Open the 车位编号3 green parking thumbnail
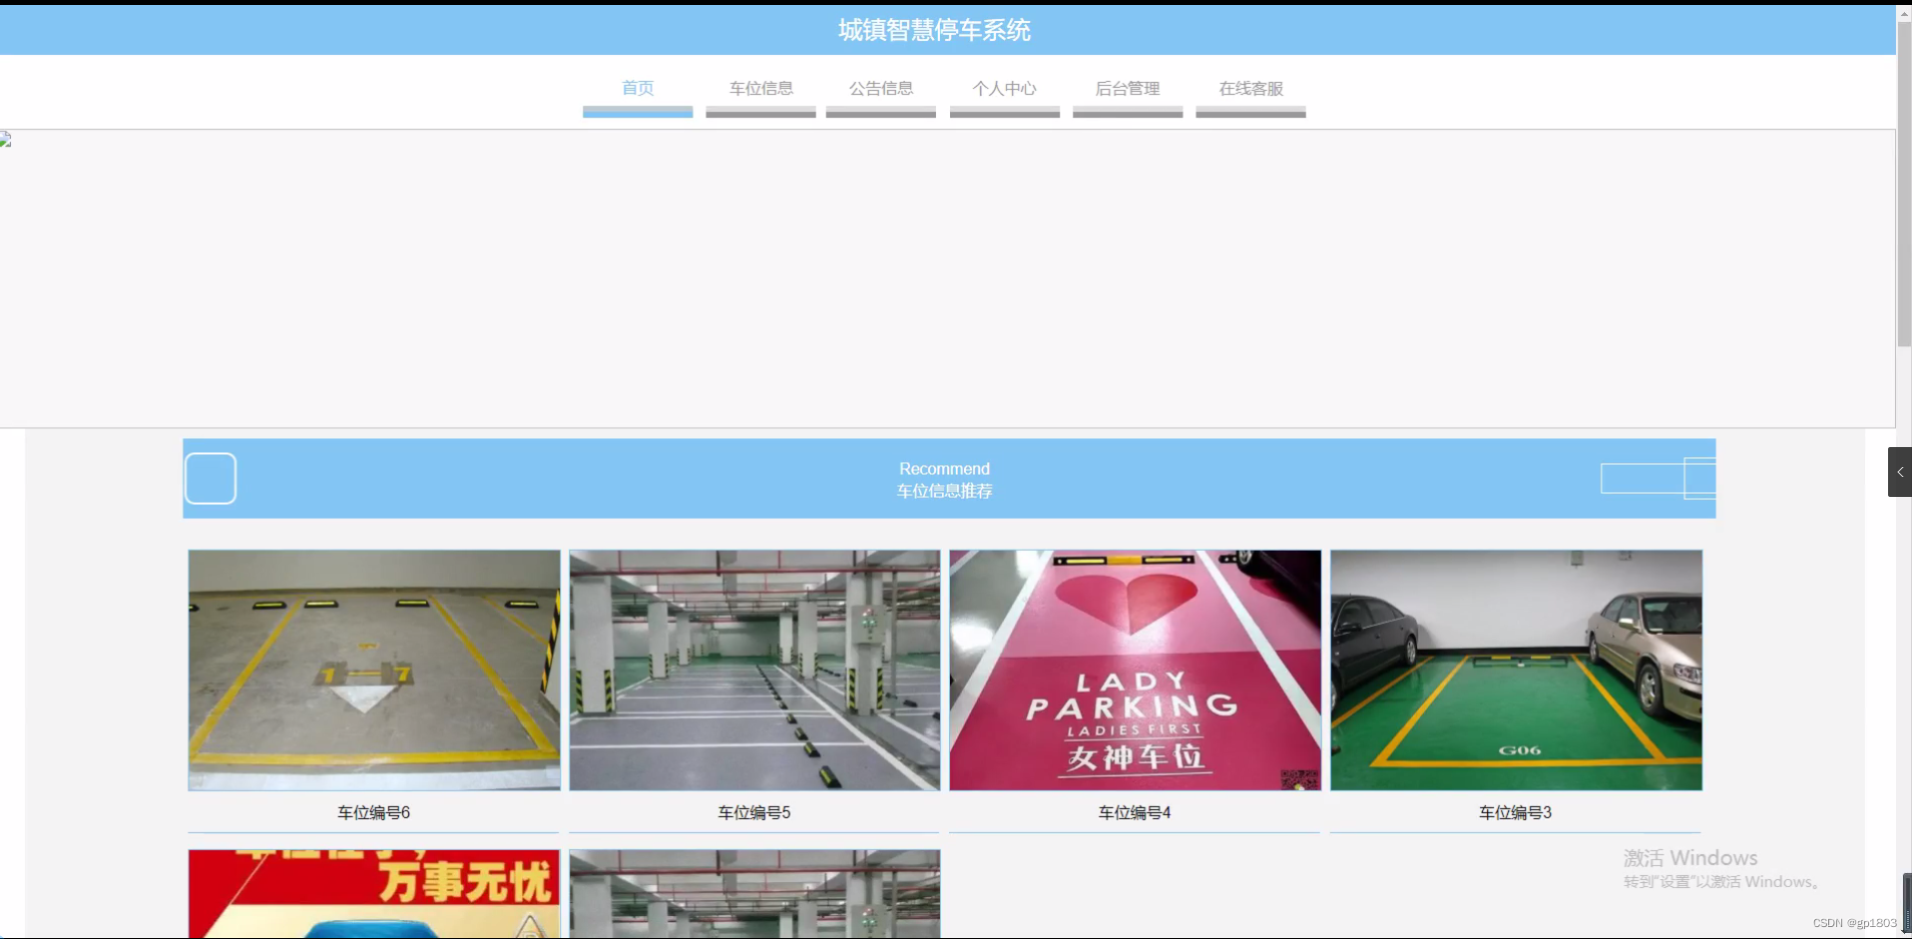 (1516, 671)
